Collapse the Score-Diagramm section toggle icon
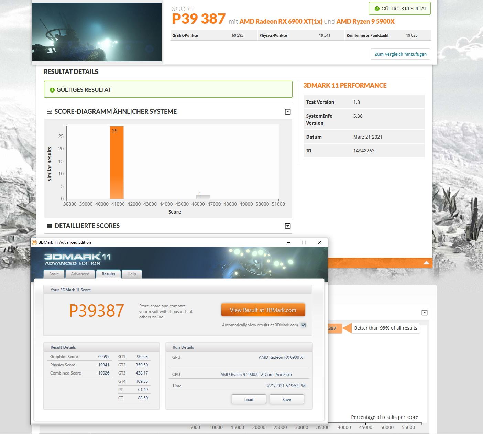The image size is (483, 434). pyautogui.click(x=288, y=111)
